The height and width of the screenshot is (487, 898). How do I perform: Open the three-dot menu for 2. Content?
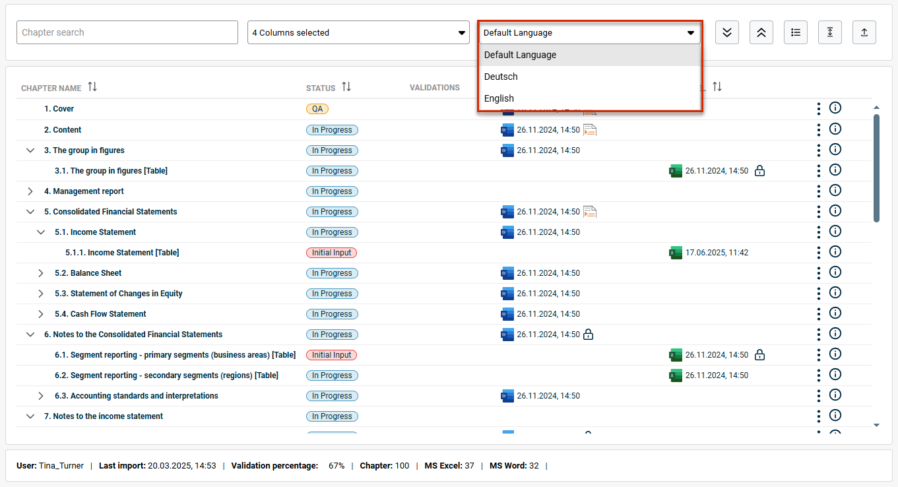[x=819, y=129]
